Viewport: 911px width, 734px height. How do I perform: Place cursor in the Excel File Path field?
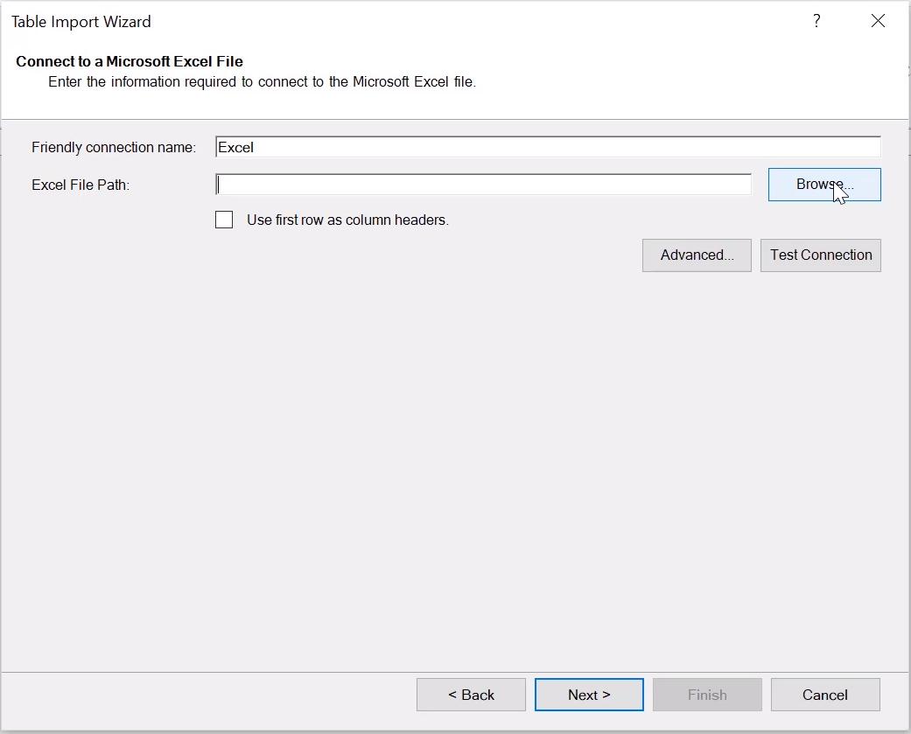click(481, 184)
